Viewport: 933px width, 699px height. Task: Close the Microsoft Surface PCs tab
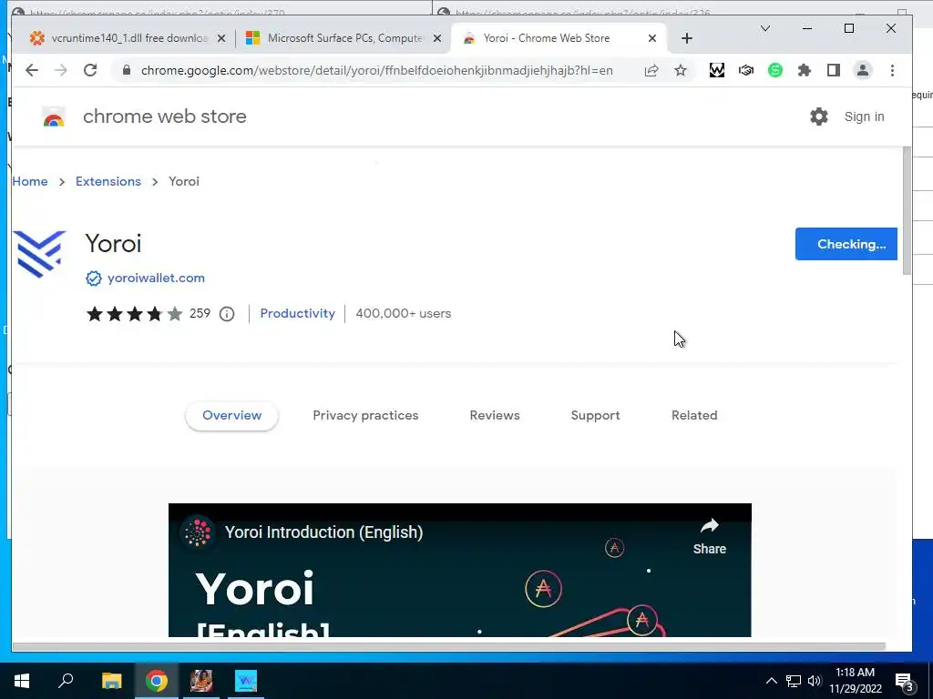click(x=436, y=38)
